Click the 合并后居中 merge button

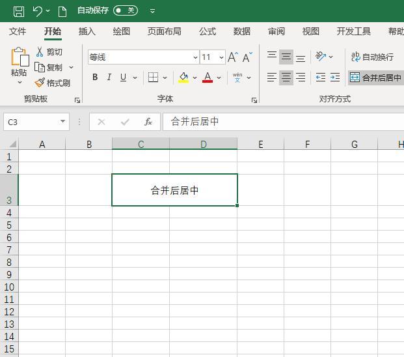(375, 78)
